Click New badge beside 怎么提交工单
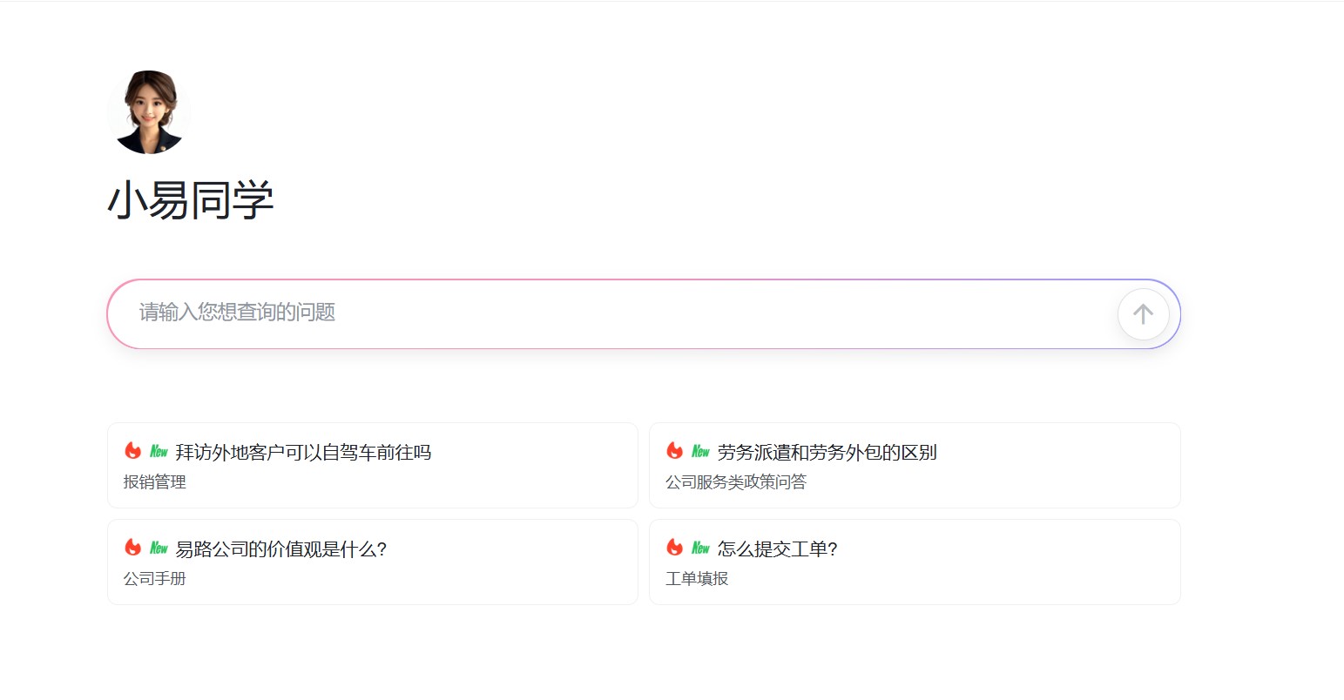This screenshot has width=1344, height=700. (x=700, y=548)
